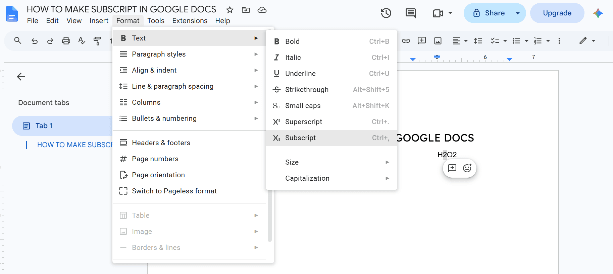Open the Help menu
This screenshot has height=274, width=613.
pos(223,21)
